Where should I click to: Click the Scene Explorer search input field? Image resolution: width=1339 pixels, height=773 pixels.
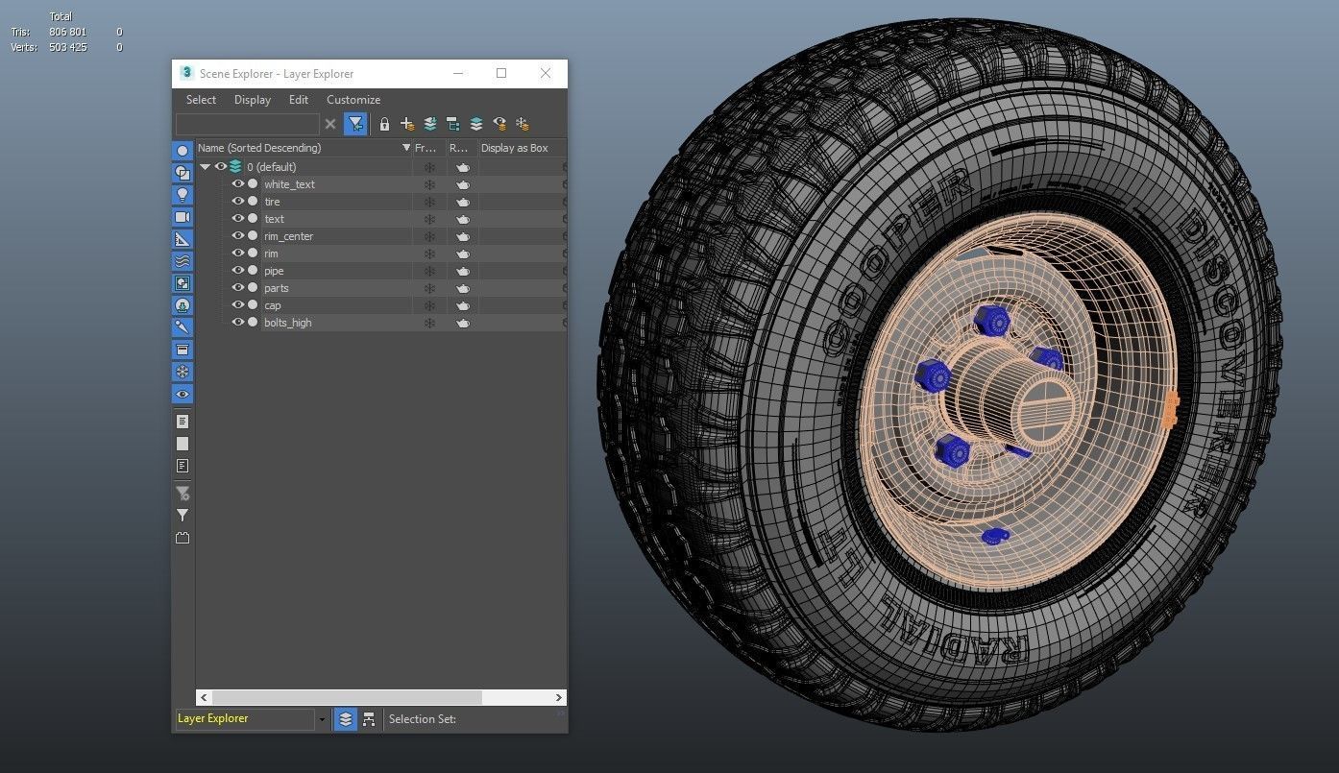coord(248,124)
